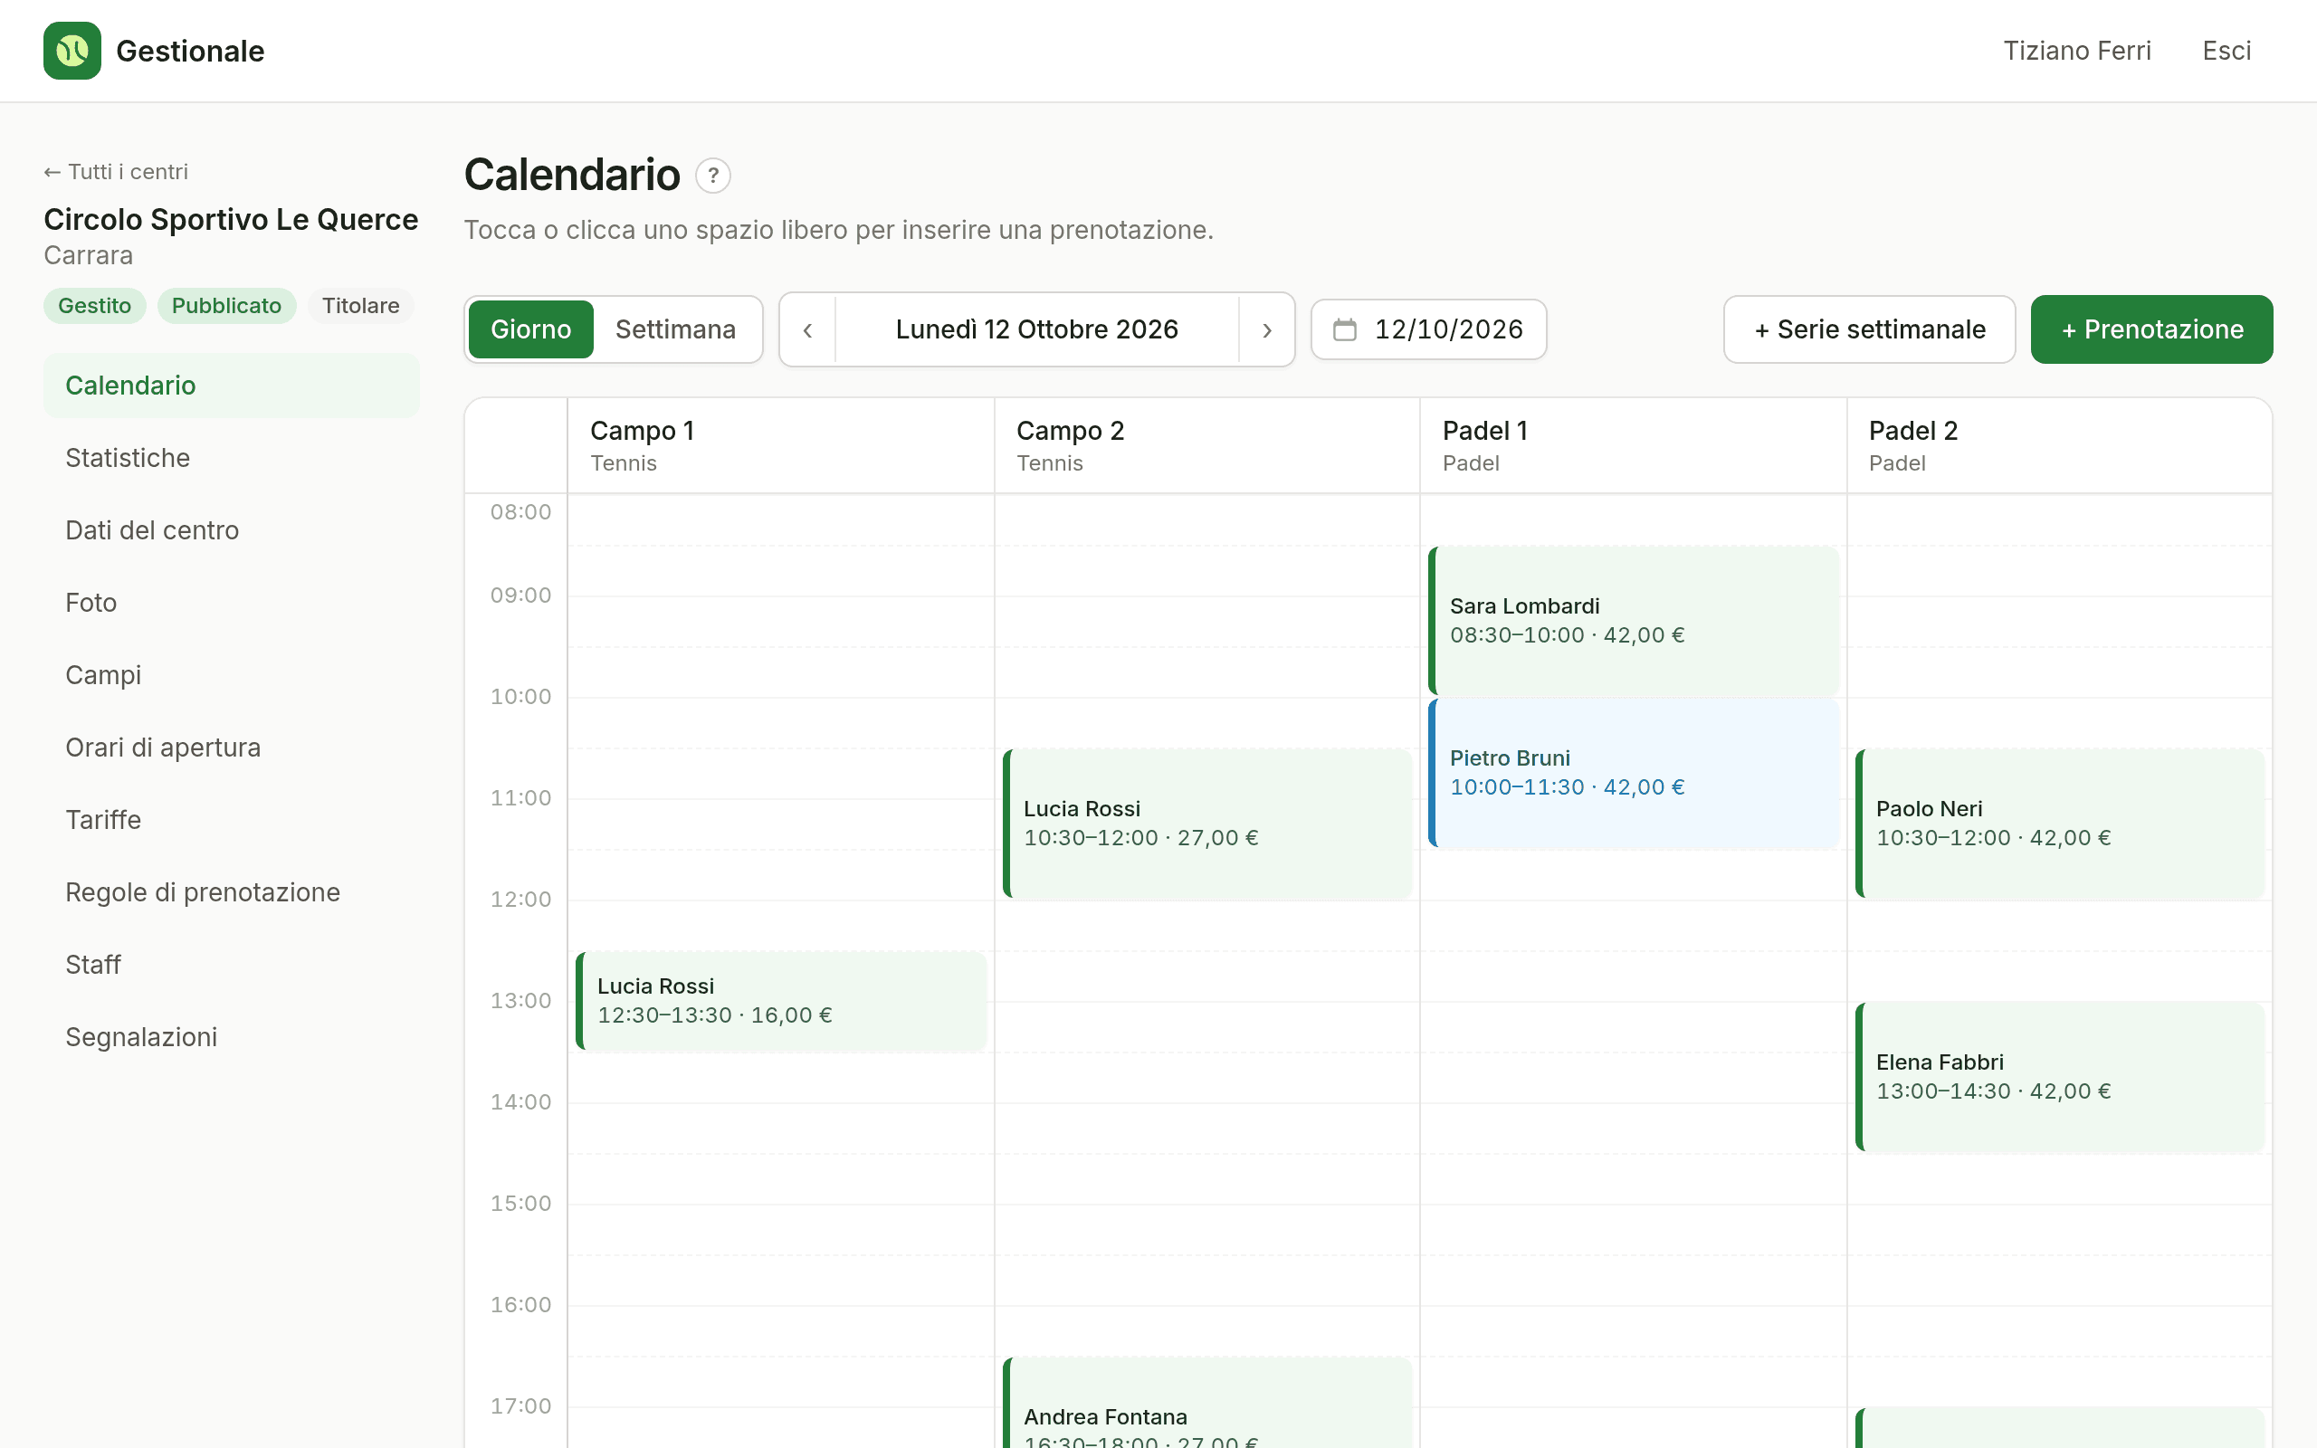The width and height of the screenshot is (2317, 1448).
Task: Open the Foto sidebar item
Action: pyautogui.click(x=231, y=604)
